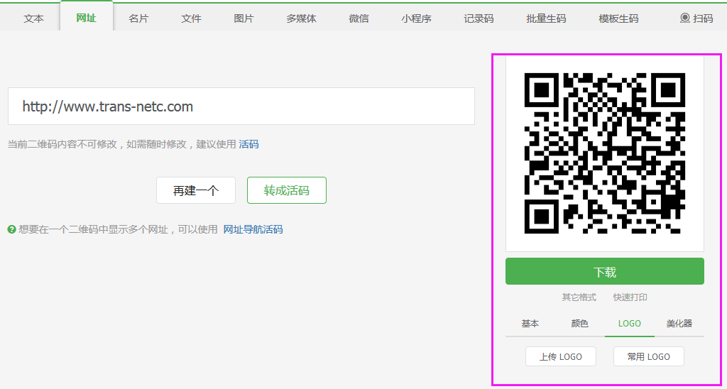Go to the 图片 tab

point(244,18)
